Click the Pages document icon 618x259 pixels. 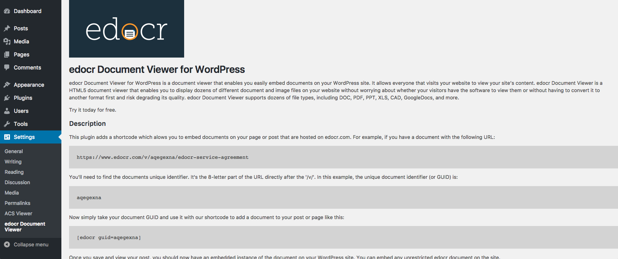click(7, 54)
